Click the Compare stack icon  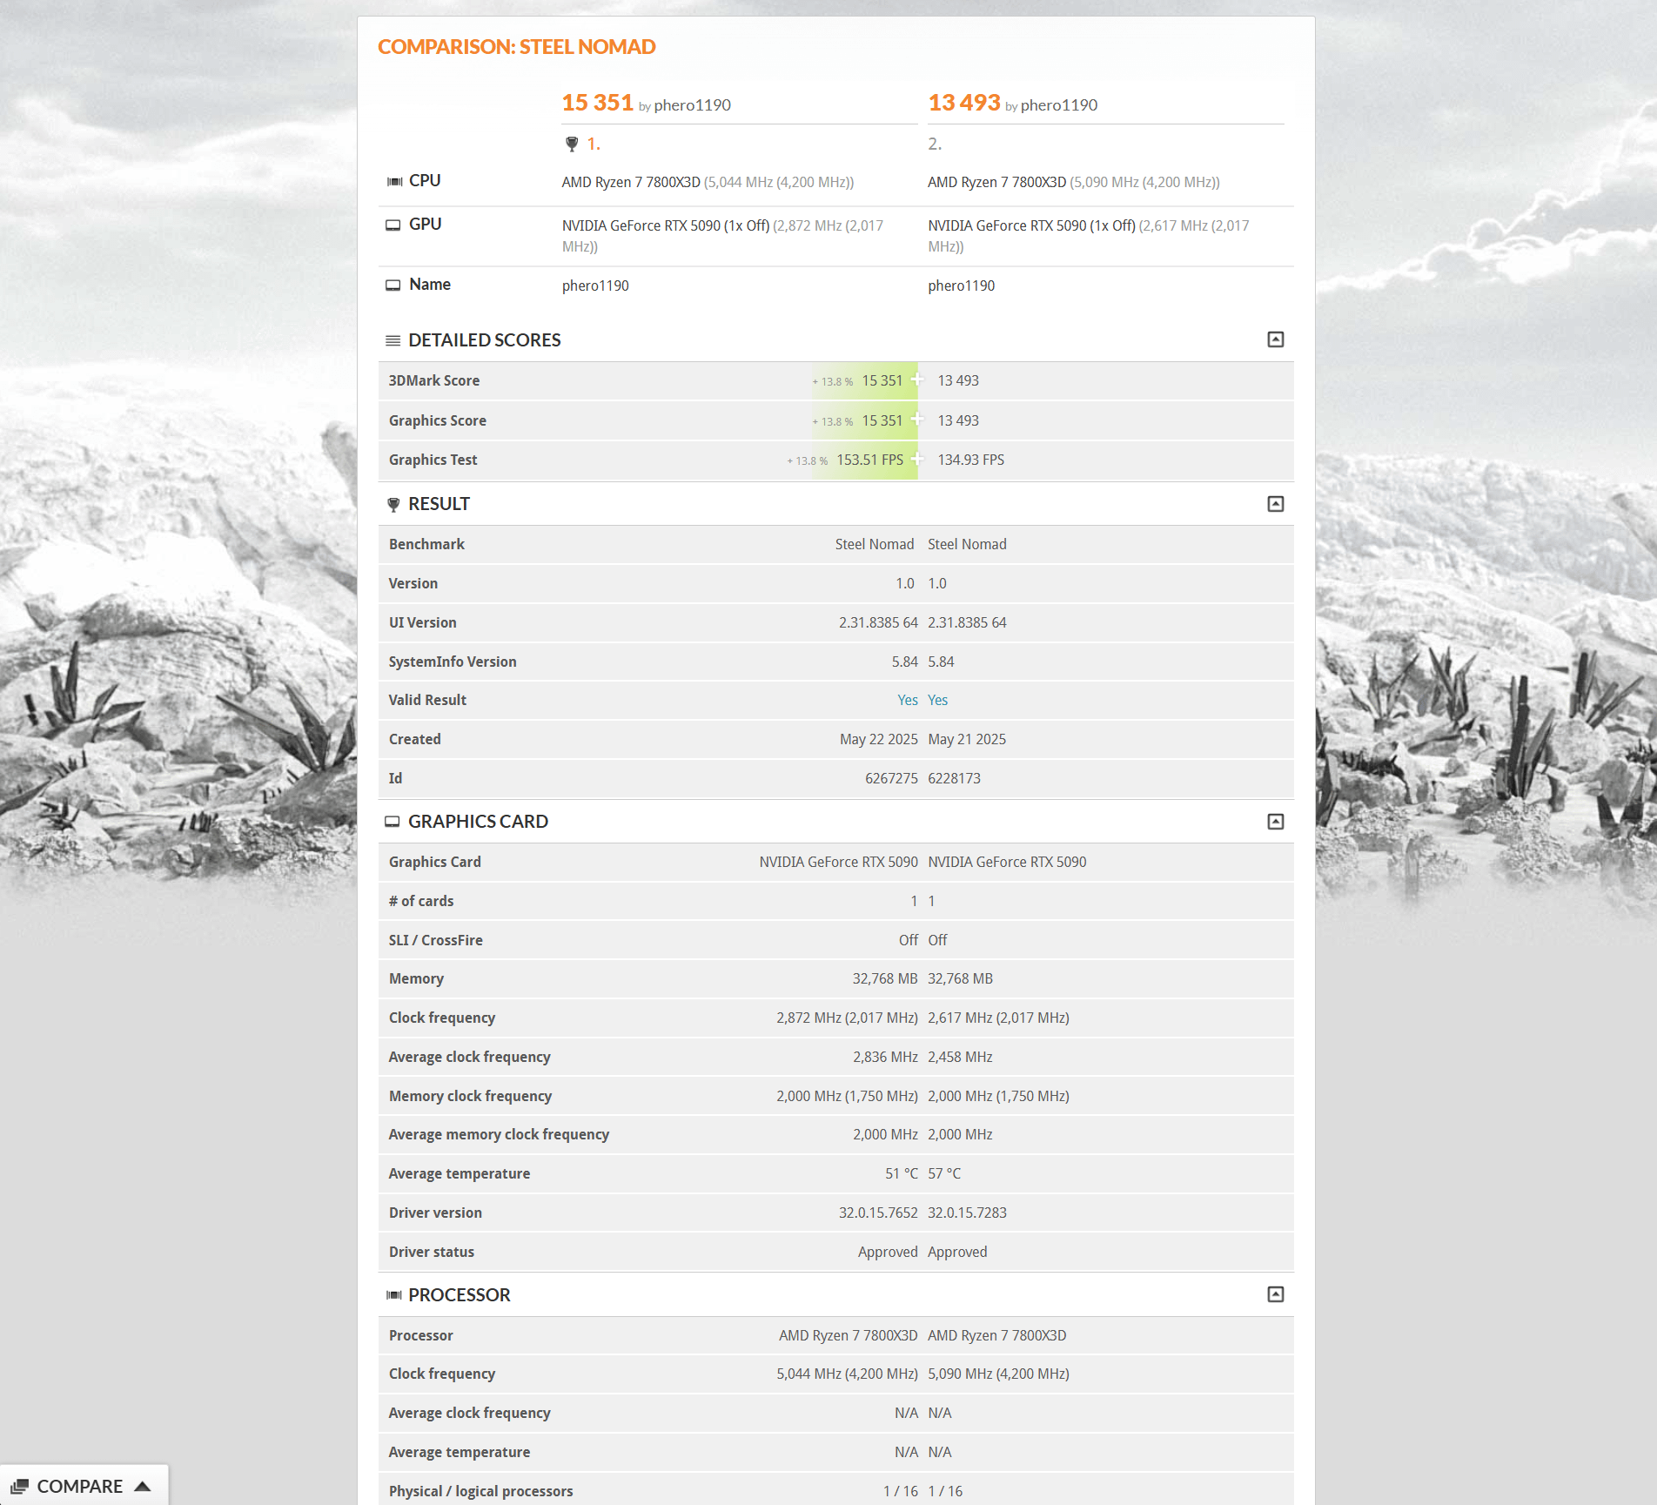point(20,1486)
